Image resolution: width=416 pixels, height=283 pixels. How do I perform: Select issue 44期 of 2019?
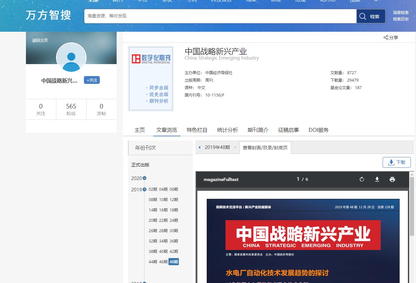pyautogui.click(x=153, y=262)
